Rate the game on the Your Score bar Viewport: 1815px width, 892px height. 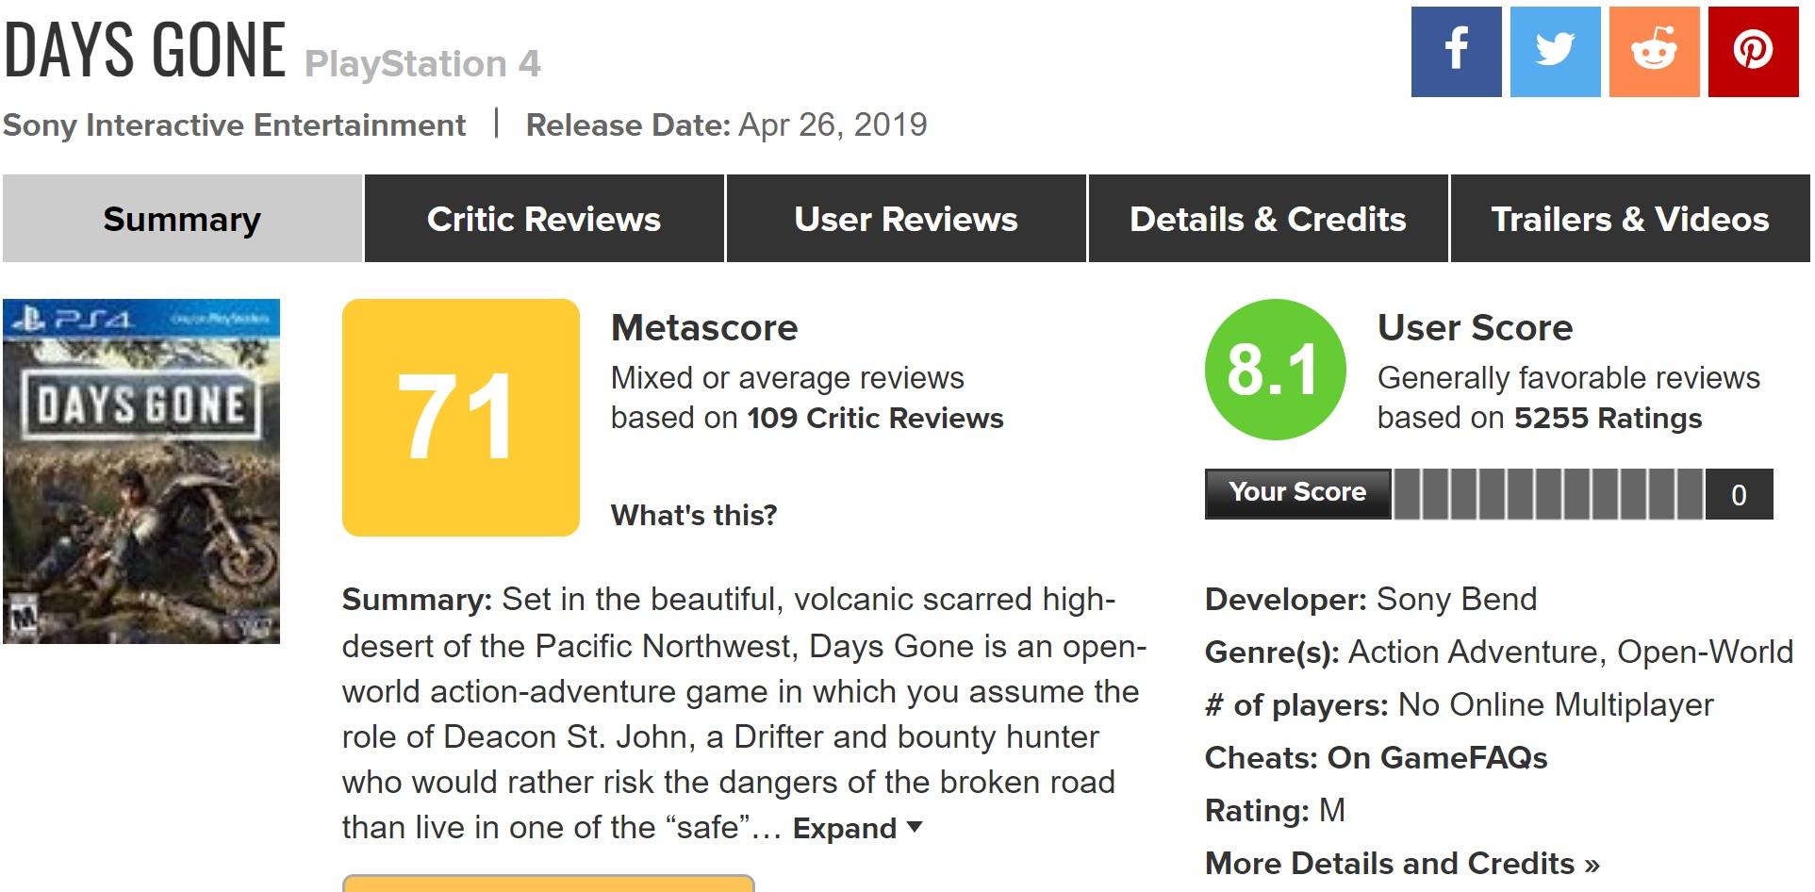pos(1548,494)
